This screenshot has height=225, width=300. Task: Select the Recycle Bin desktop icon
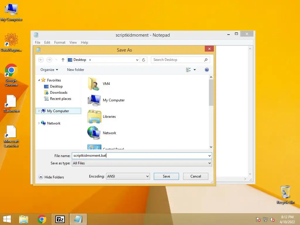(285, 195)
